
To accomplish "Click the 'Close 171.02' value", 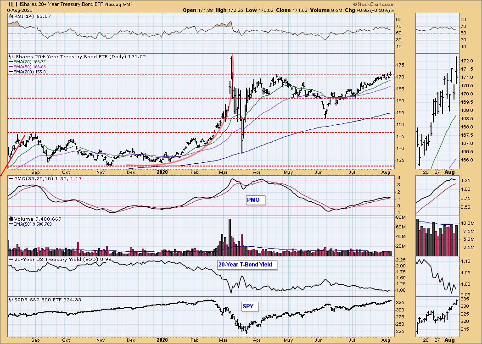I will pos(292,10).
